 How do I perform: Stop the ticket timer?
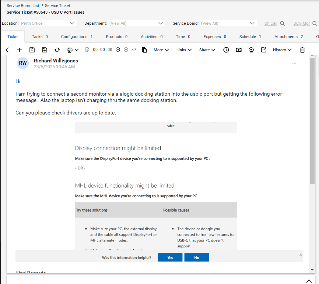coord(126,49)
